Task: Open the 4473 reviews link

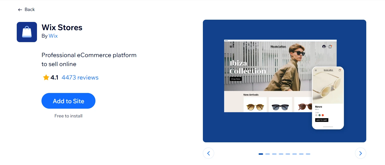Action: [80, 78]
